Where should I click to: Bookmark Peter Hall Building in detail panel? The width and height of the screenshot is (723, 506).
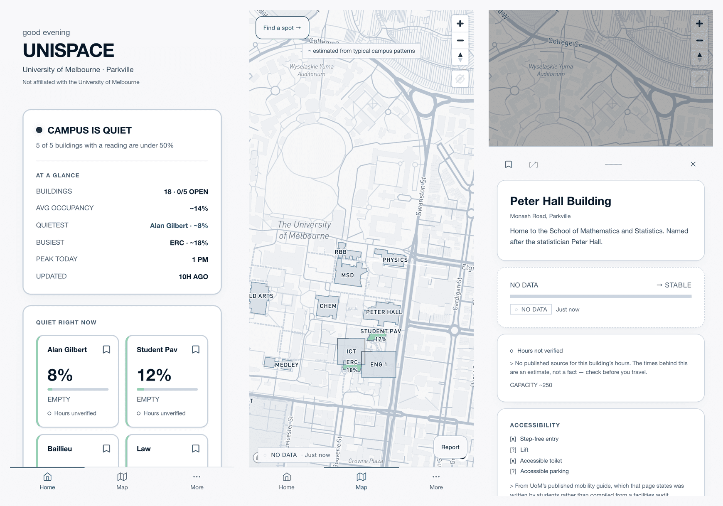click(x=508, y=165)
